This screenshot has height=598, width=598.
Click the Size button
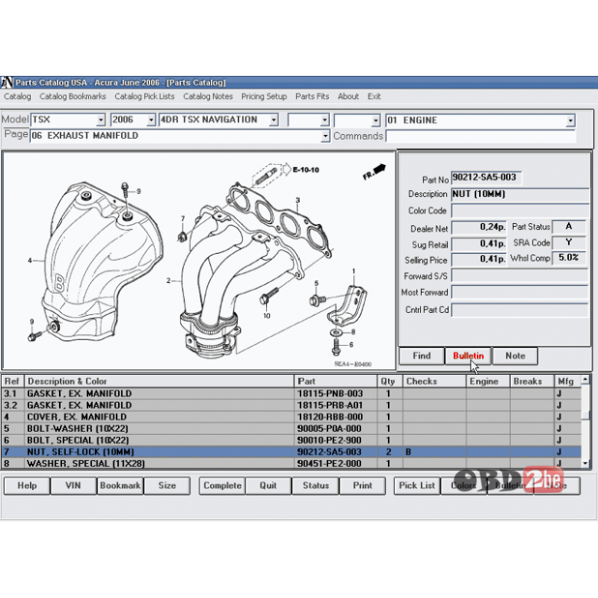point(167,485)
